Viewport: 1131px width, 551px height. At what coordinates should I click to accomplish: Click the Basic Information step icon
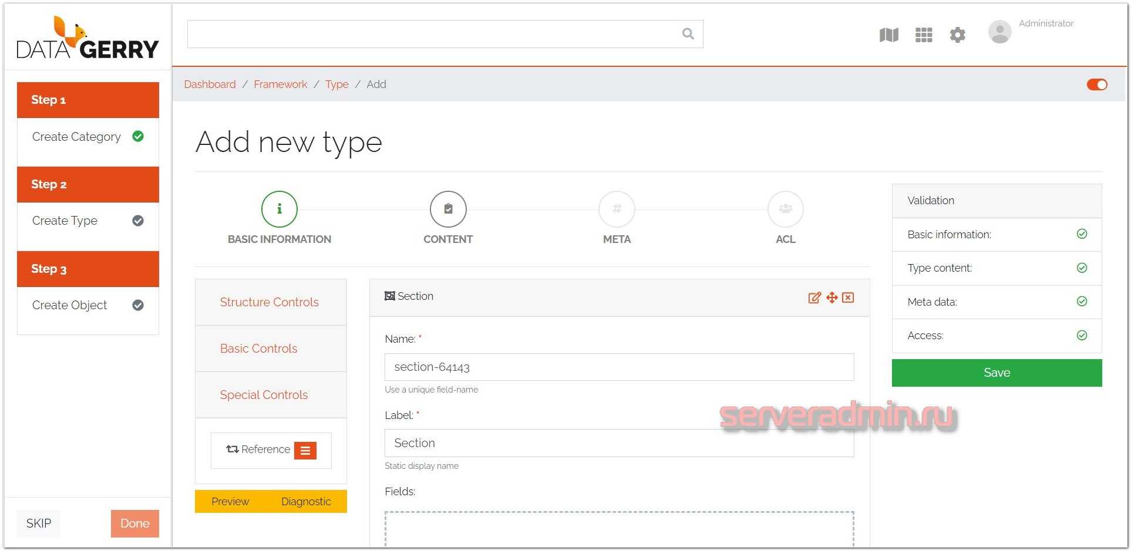point(280,209)
